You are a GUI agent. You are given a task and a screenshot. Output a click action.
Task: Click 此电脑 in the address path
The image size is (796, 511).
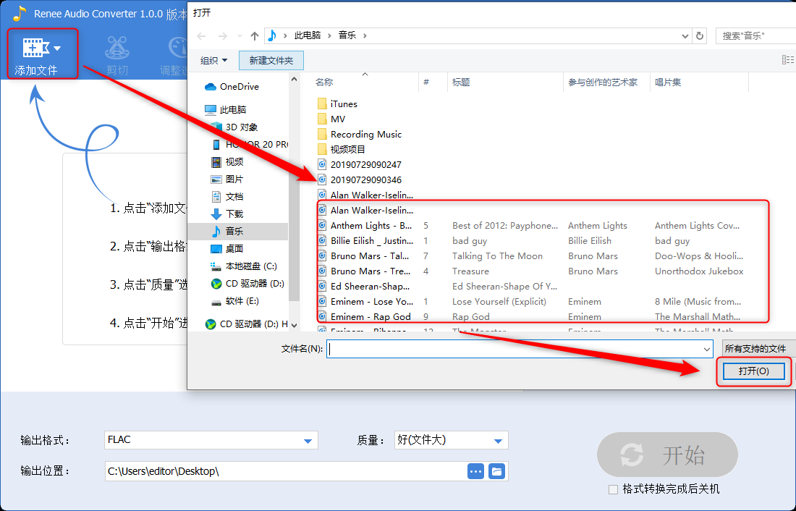(x=308, y=35)
